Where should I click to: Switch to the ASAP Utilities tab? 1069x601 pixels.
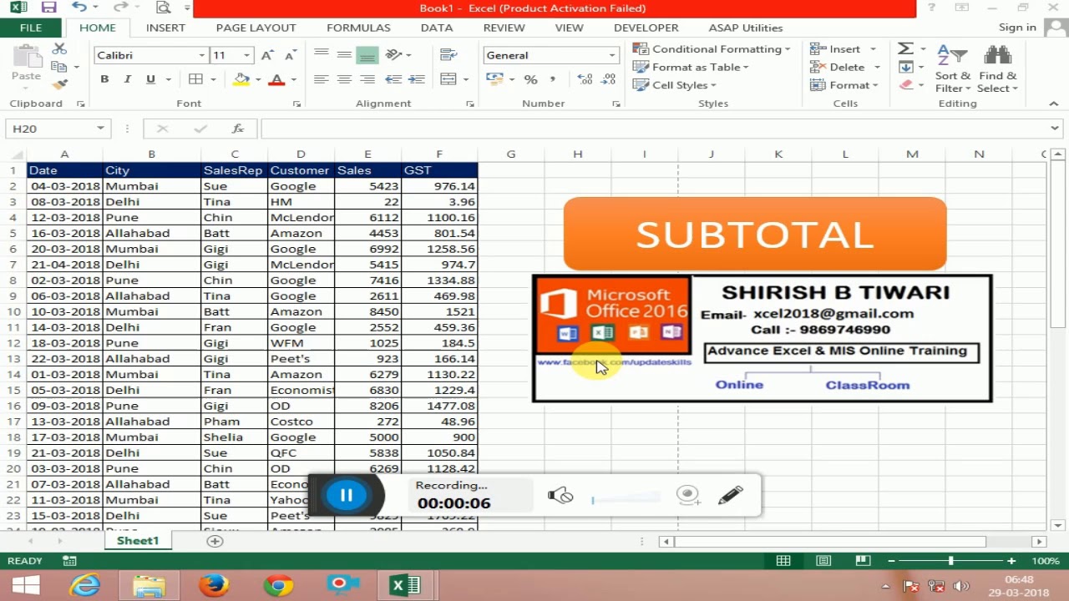746,28
